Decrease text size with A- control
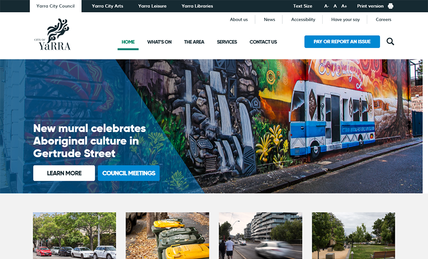This screenshot has width=428, height=259. pyautogui.click(x=326, y=6)
